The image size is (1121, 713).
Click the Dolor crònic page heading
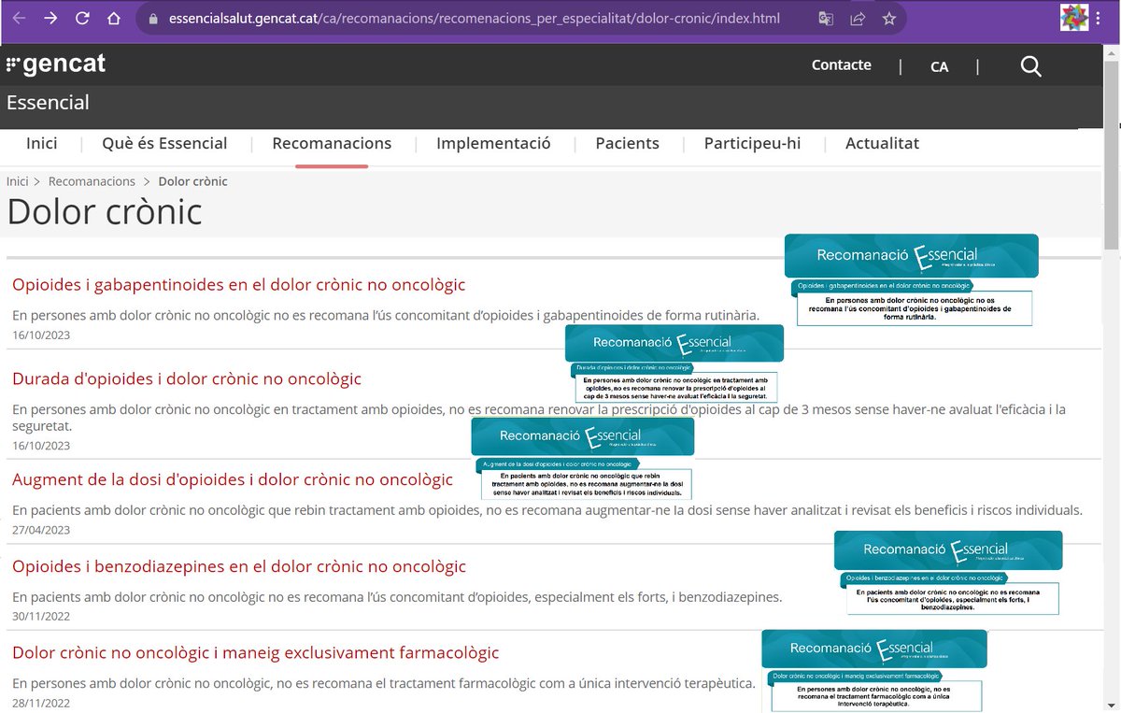105,211
